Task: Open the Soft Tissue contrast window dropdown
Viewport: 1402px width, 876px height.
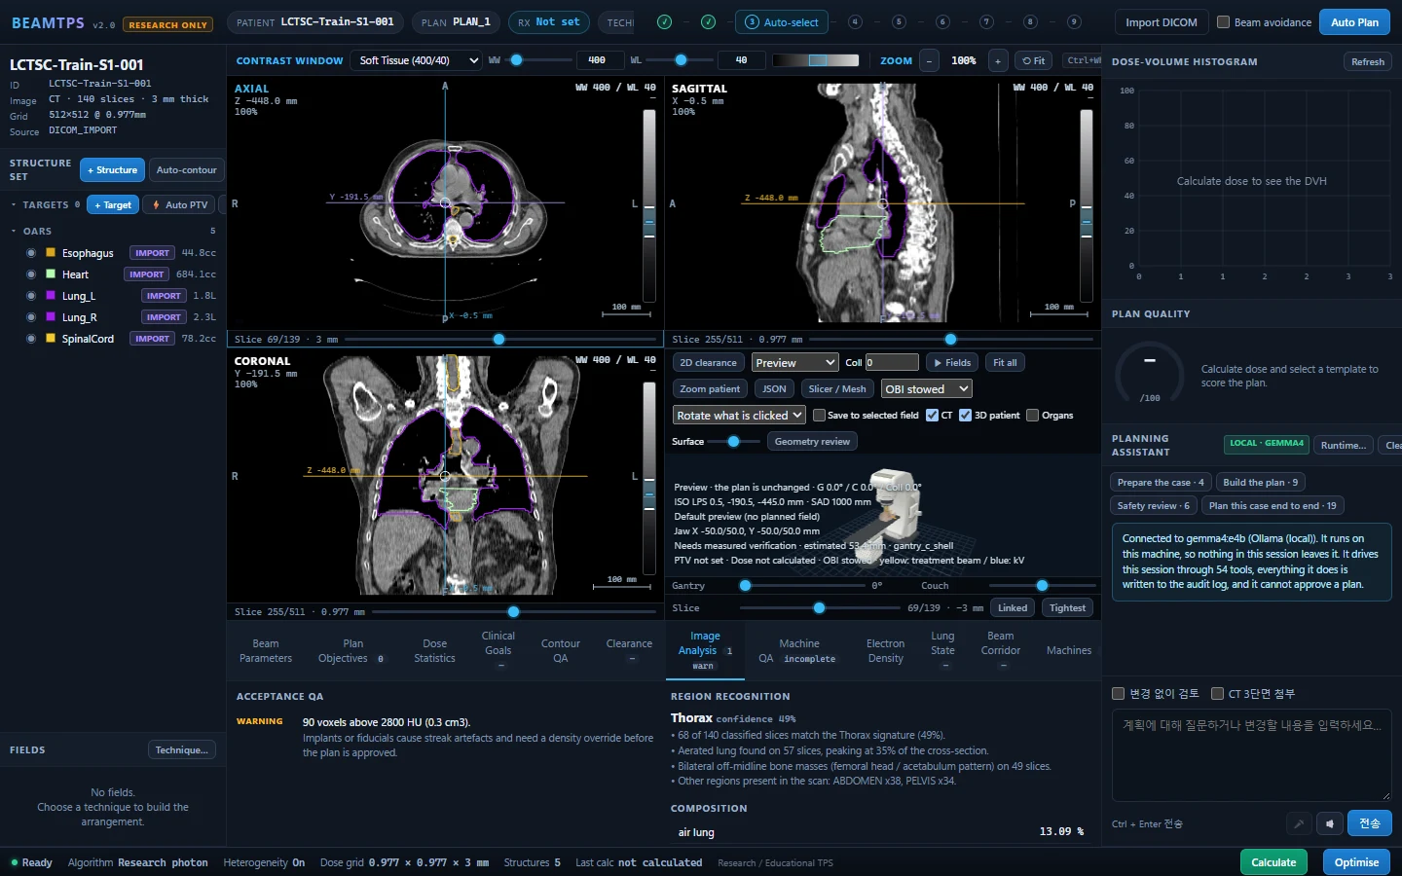Action: (416, 60)
